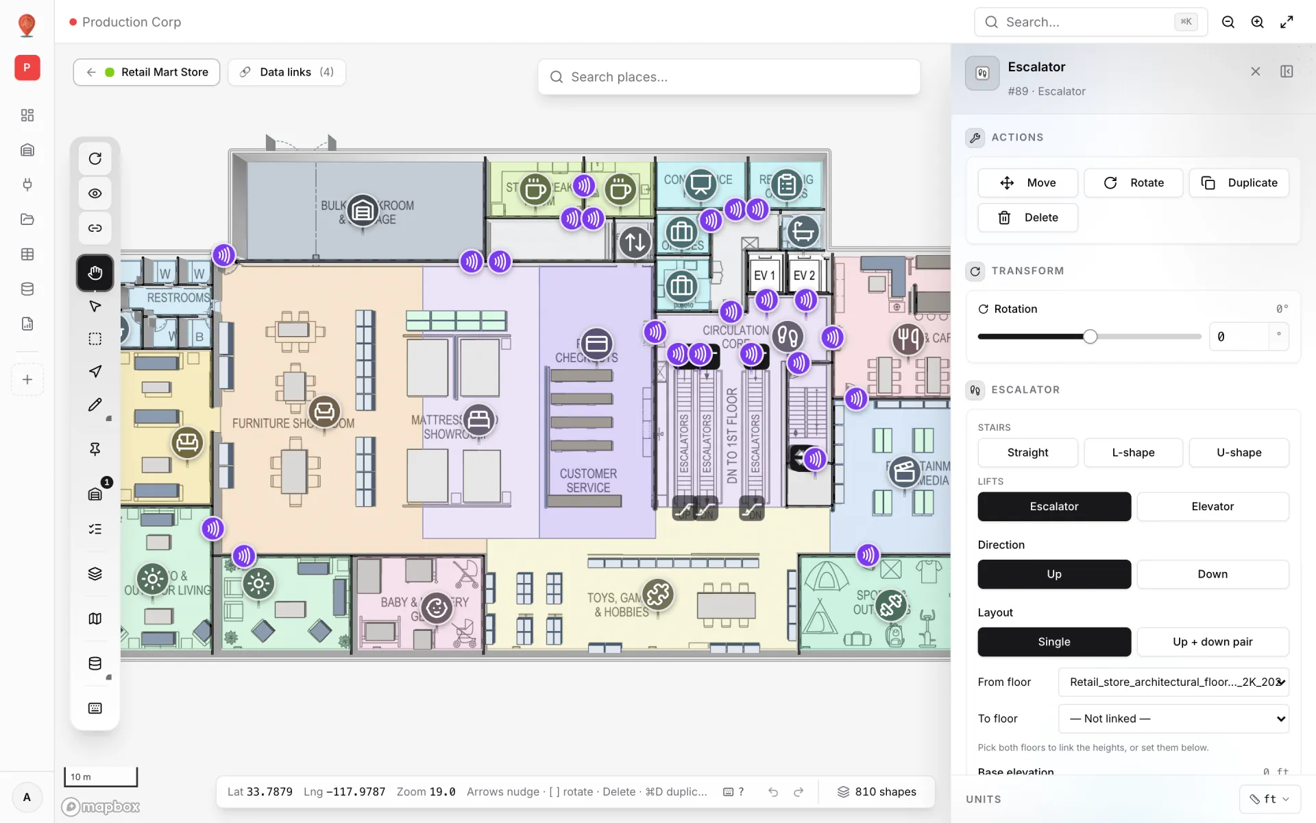Click the 810 shapes status entry
This screenshot has height=823, width=1316.
coord(877,792)
